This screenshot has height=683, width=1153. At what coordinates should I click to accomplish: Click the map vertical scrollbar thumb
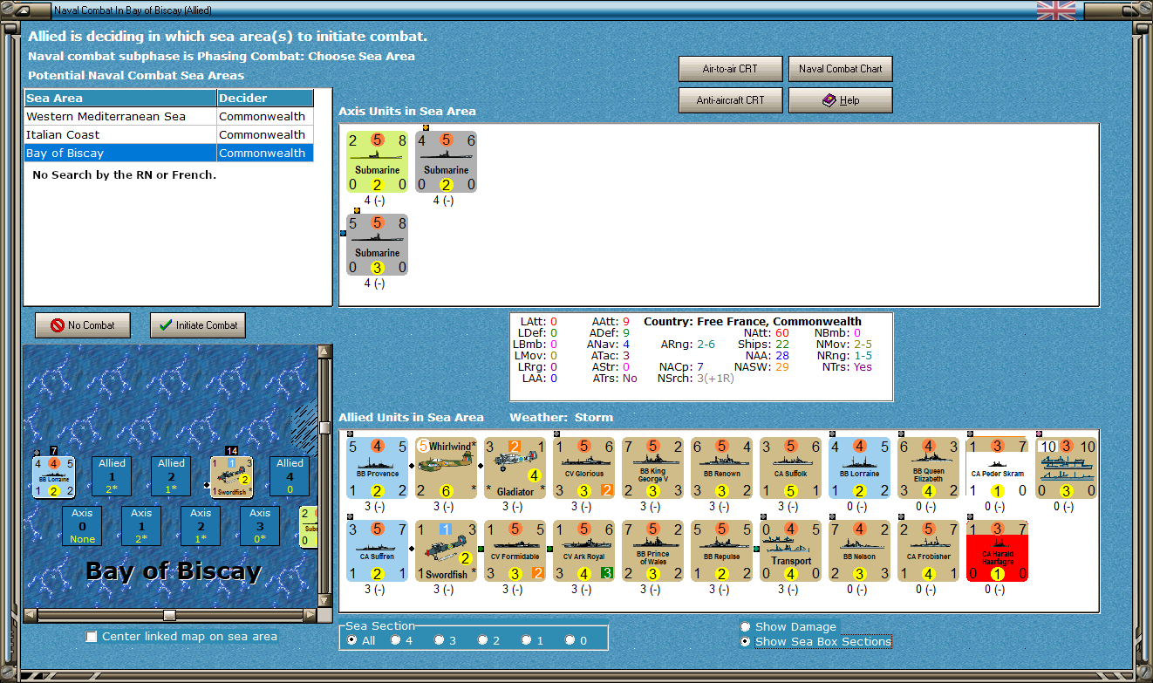[325, 427]
